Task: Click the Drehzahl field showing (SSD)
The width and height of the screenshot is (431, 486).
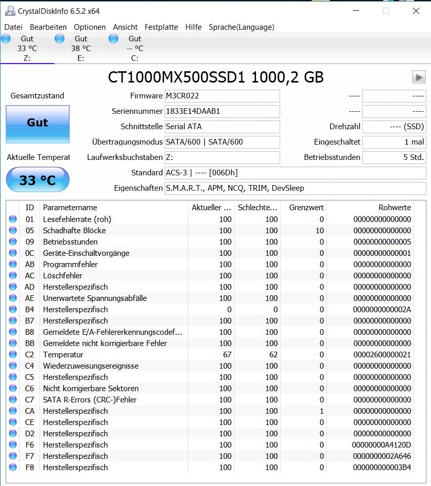Action: (x=394, y=127)
